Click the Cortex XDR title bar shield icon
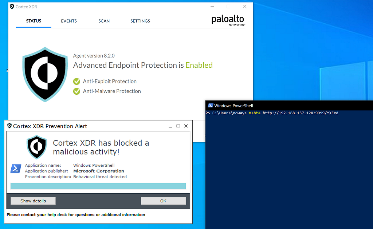This screenshot has height=229, width=373. (x=12, y=7)
